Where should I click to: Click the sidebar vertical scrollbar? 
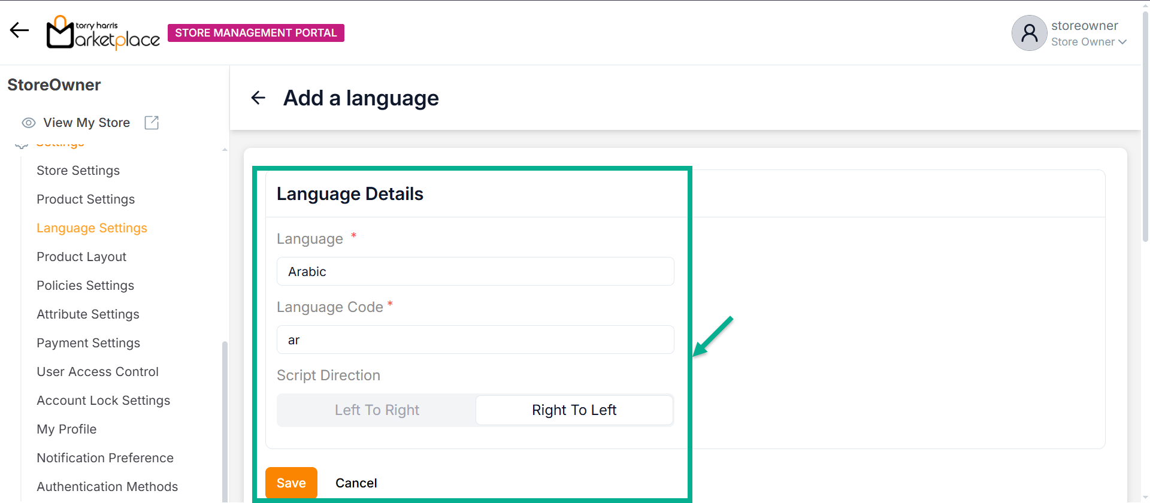tap(225, 419)
